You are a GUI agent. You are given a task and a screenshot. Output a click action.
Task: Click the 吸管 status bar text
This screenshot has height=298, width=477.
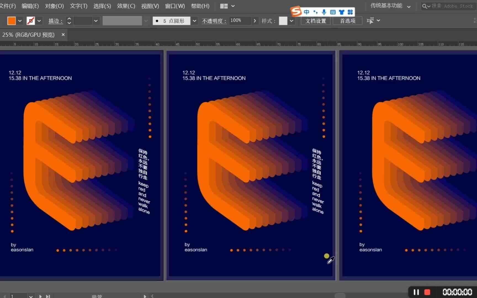[97, 296]
